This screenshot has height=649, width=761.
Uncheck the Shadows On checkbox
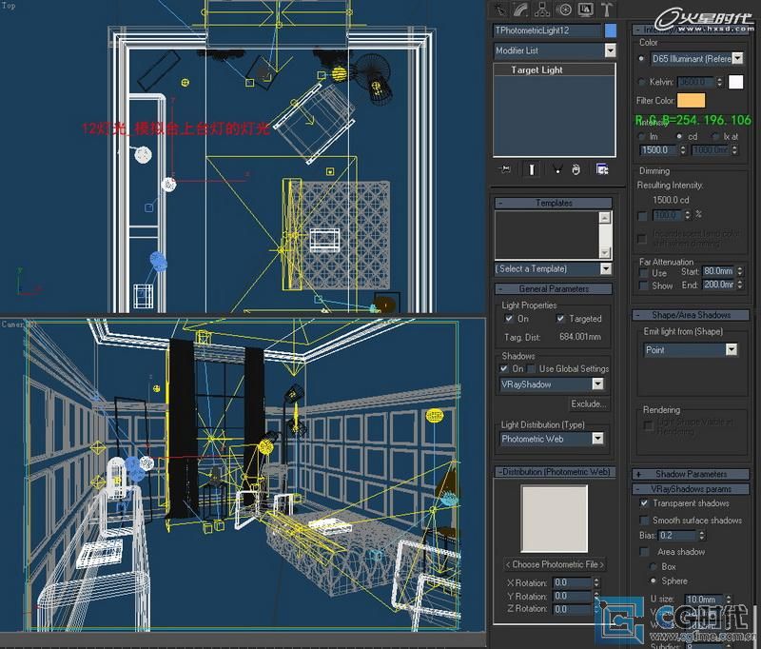pyautogui.click(x=504, y=369)
